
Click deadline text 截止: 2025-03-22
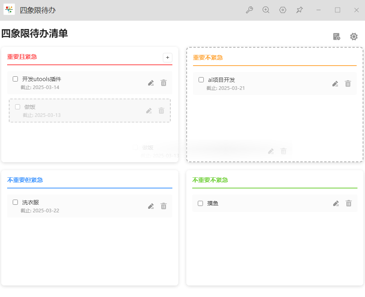(x=40, y=211)
